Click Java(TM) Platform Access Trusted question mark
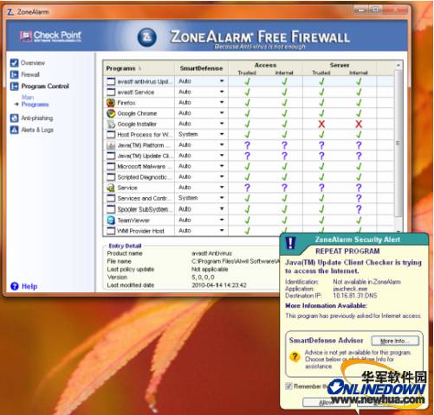The image size is (434, 415). (247, 145)
